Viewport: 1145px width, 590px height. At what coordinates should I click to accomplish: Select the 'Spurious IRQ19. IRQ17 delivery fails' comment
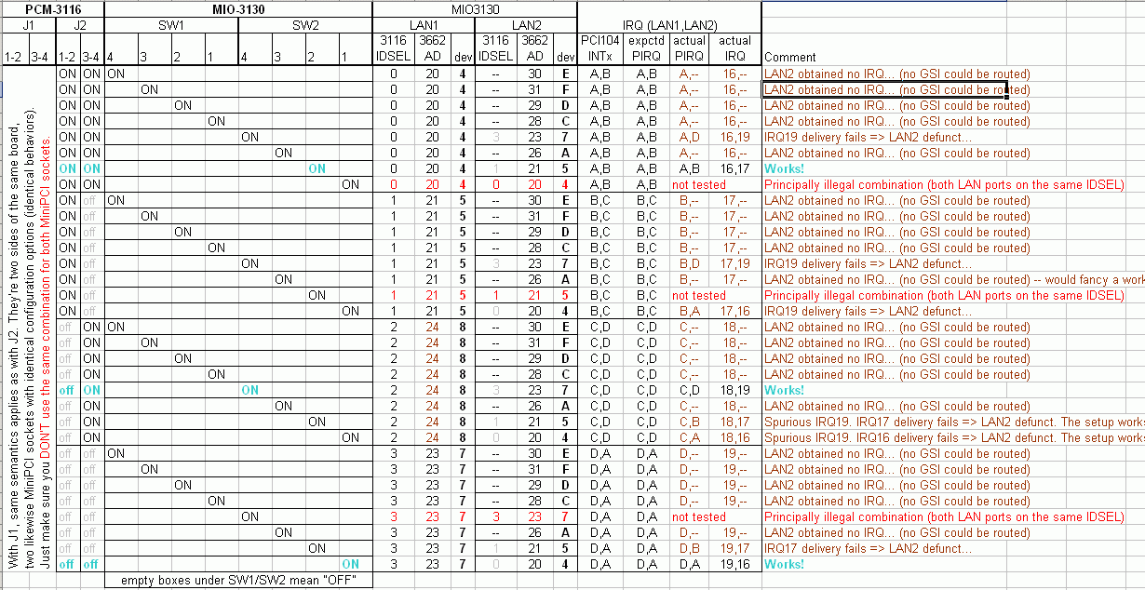(954, 422)
